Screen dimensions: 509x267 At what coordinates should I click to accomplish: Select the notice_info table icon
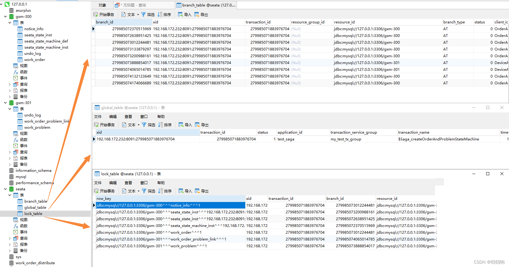tap(20, 29)
